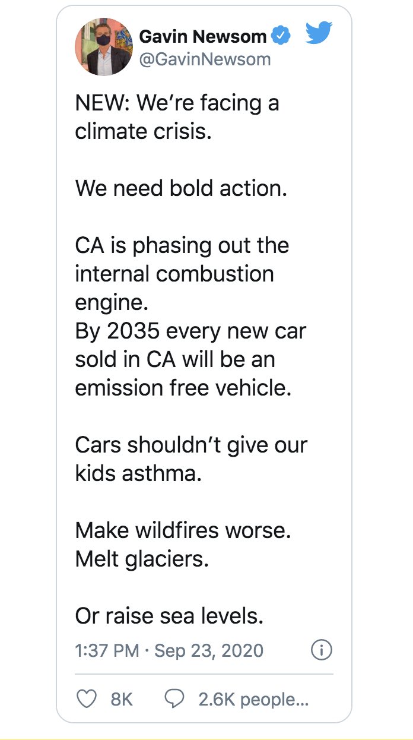Click the "Make wildfires worse." line
This screenshot has height=740, width=413.
(x=183, y=530)
